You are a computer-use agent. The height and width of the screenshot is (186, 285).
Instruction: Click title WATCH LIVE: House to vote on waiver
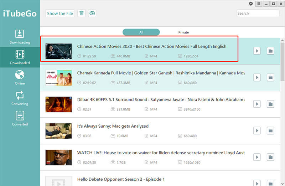pyautogui.click(x=161, y=153)
